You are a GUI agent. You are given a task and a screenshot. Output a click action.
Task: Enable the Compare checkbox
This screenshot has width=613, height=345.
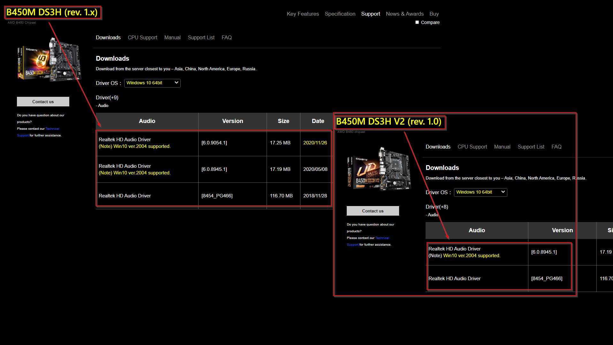[x=417, y=22]
